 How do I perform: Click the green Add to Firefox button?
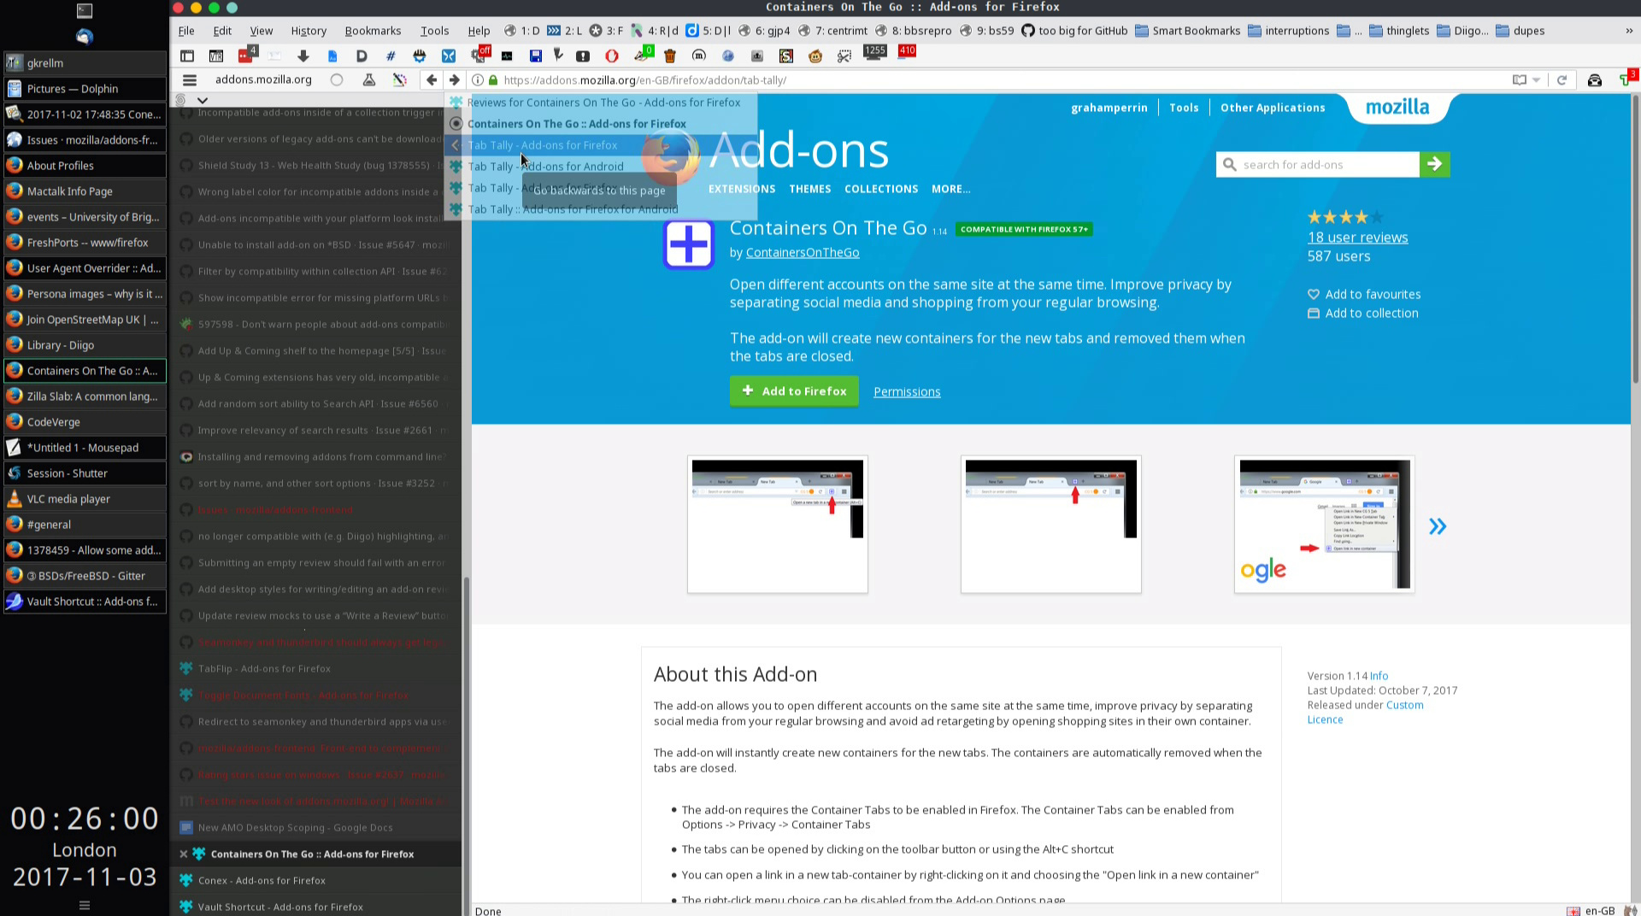pos(794,391)
